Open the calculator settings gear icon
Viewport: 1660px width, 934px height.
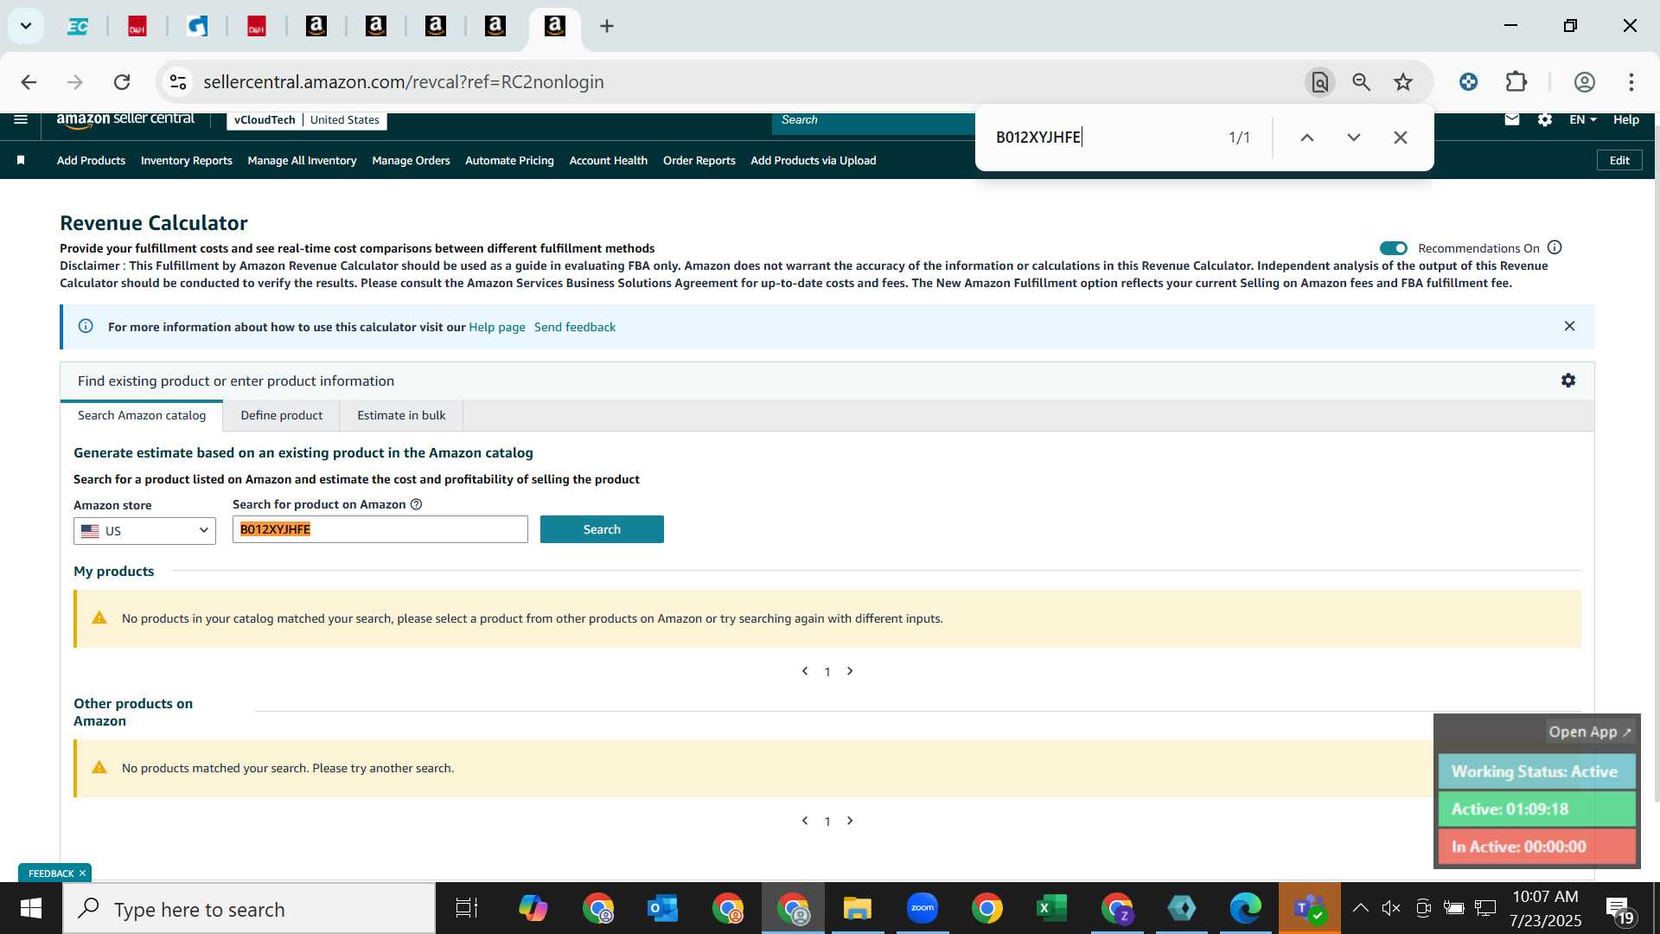pyautogui.click(x=1568, y=381)
